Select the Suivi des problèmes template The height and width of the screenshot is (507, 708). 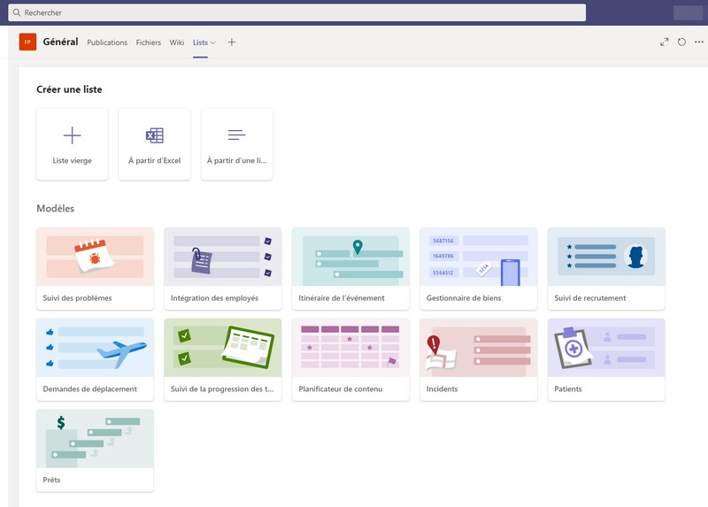95,268
